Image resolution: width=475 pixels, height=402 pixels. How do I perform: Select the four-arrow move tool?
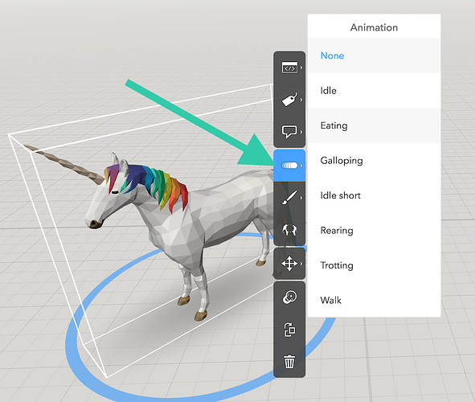pos(289,264)
